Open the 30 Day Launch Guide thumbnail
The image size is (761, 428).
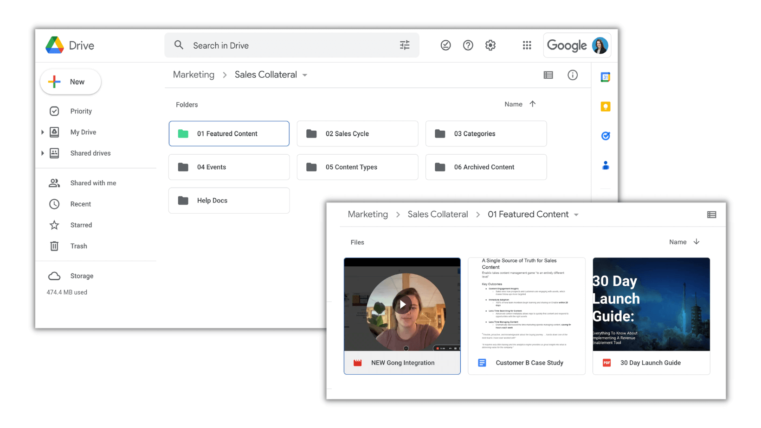tap(651, 304)
